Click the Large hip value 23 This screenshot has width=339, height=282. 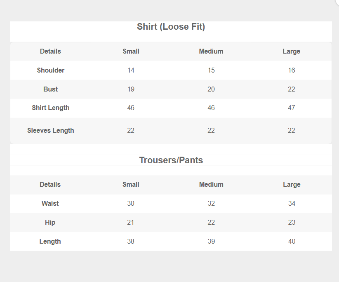[x=292, y=223]
